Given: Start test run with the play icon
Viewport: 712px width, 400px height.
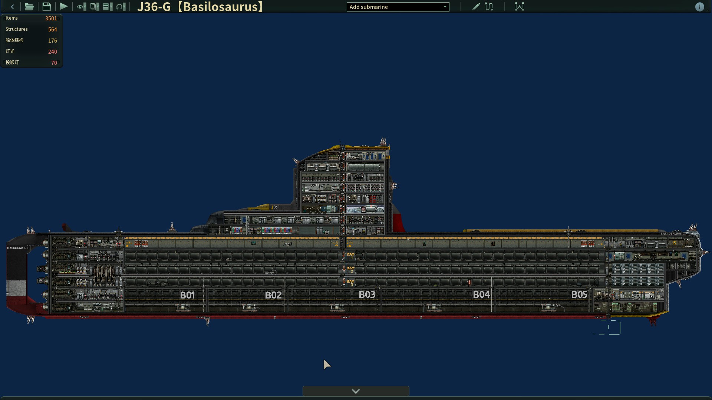Looking at the screenshot, I should 64,6.
